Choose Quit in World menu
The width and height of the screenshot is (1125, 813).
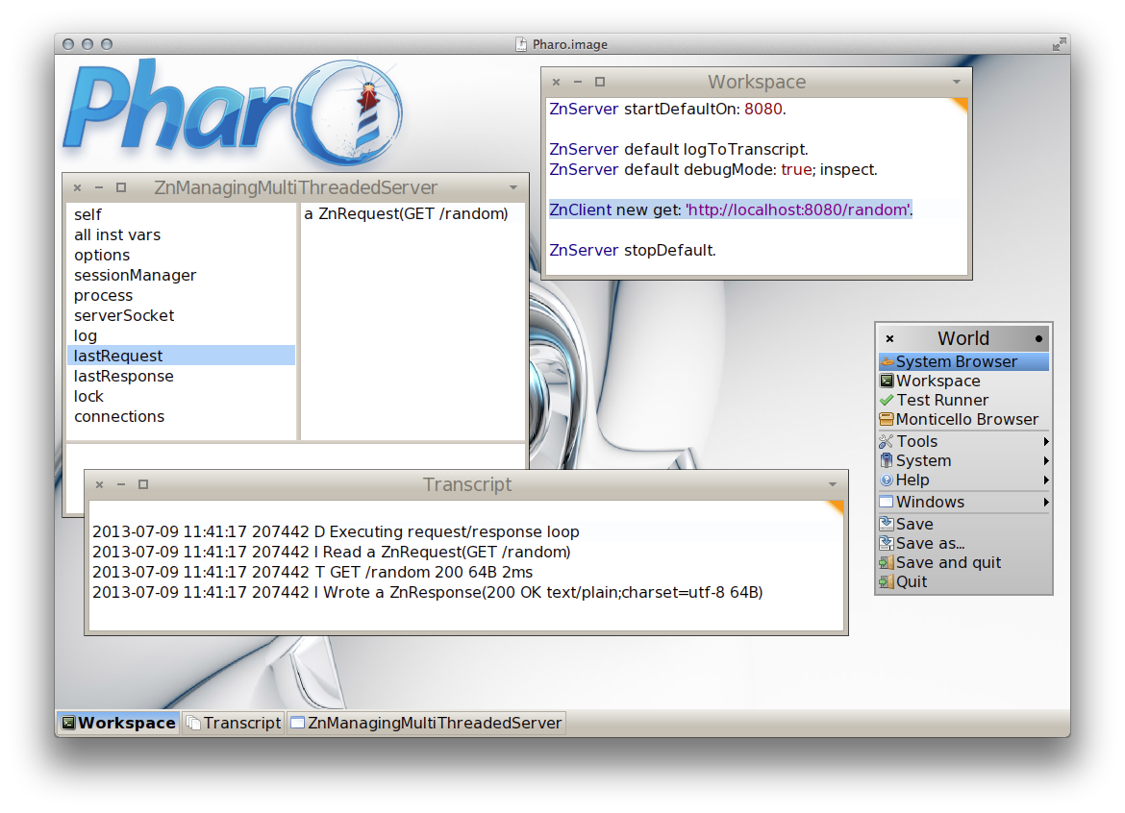click(x=963, y=582)
